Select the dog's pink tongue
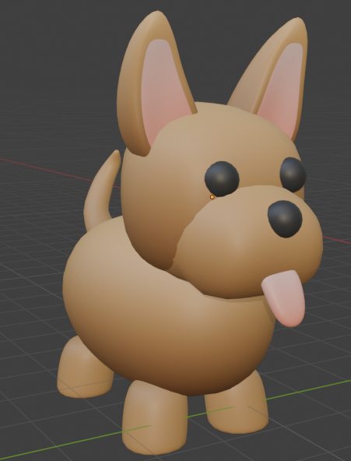The height and width of the screenshot is (461, 351). pyautogui.click(x=284, y=298)
